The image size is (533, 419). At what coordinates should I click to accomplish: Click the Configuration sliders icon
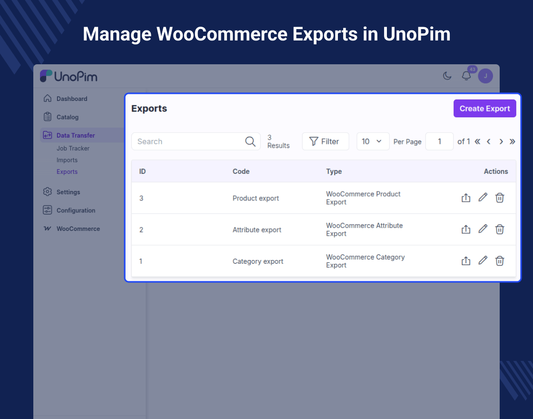pos(48,210)
